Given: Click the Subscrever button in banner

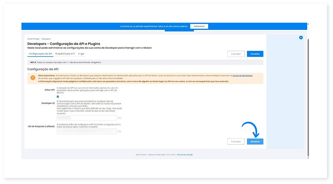Looking at the screenshot, I should 199,26.
